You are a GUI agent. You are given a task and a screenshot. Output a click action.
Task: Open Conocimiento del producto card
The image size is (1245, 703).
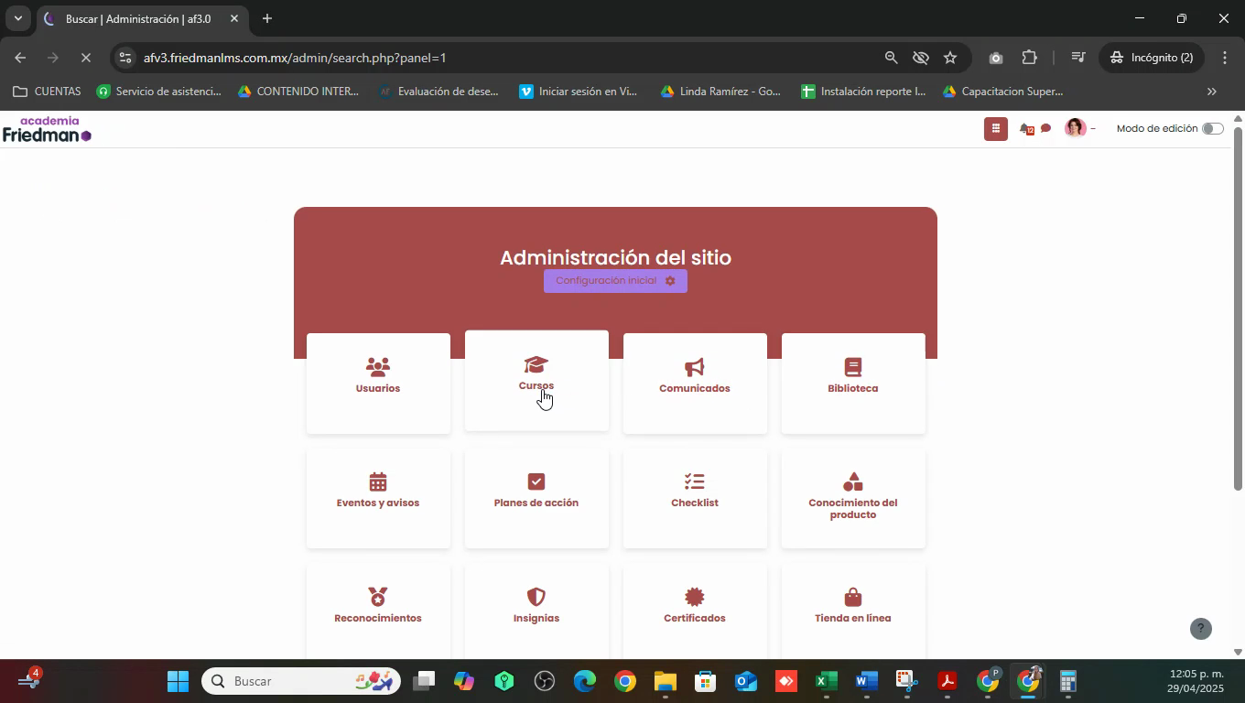coord(853,498)
